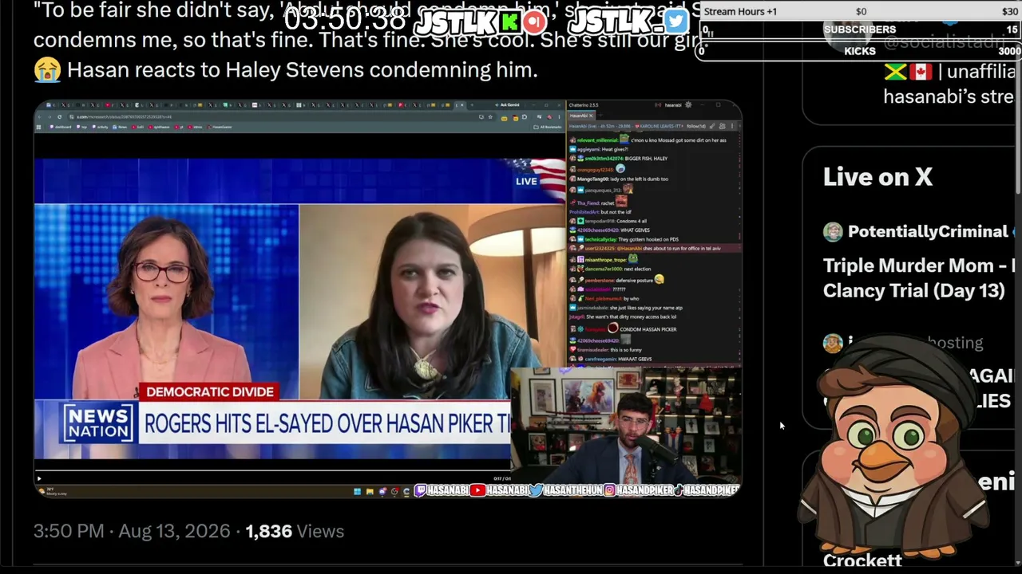Screen dimensions: 1022x574
Task: Click the crying face emoji in the tweet
Action: coord(47,70)
